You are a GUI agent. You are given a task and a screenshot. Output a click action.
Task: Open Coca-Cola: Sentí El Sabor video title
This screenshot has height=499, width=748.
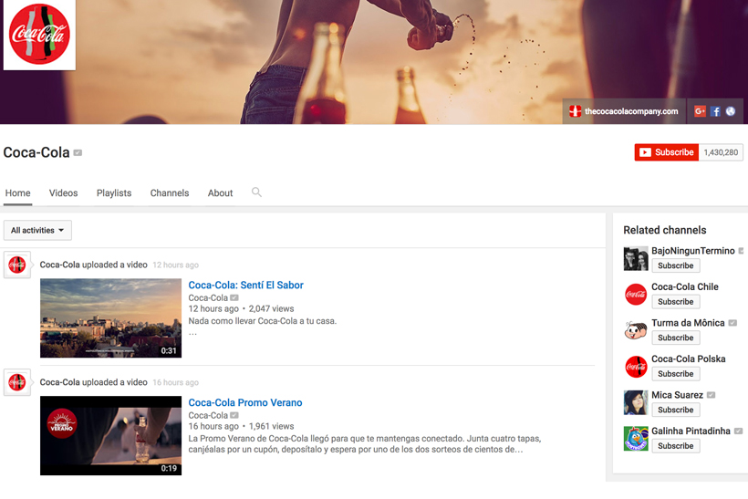(x=245, y=286)
